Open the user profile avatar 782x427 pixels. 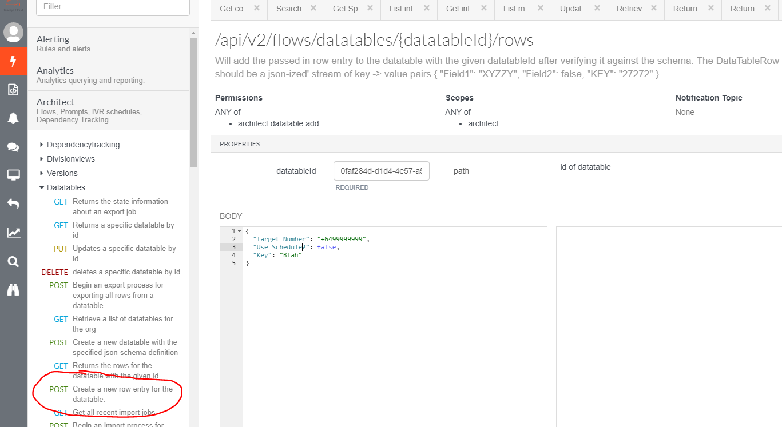tap(13, 33)
